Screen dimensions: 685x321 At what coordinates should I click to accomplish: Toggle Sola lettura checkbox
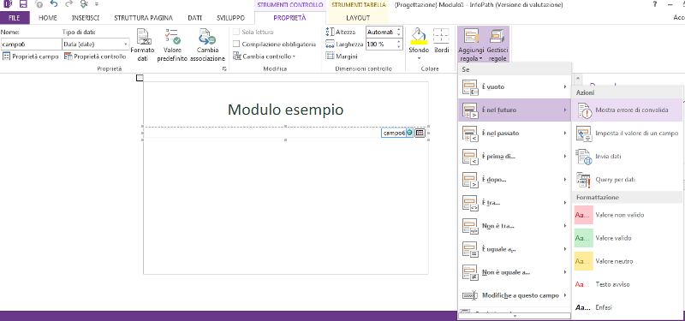click(236, 33)
